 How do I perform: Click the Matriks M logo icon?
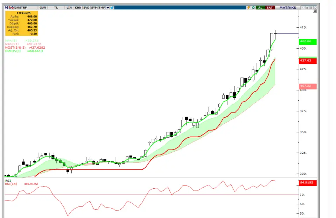pos(6,7)
